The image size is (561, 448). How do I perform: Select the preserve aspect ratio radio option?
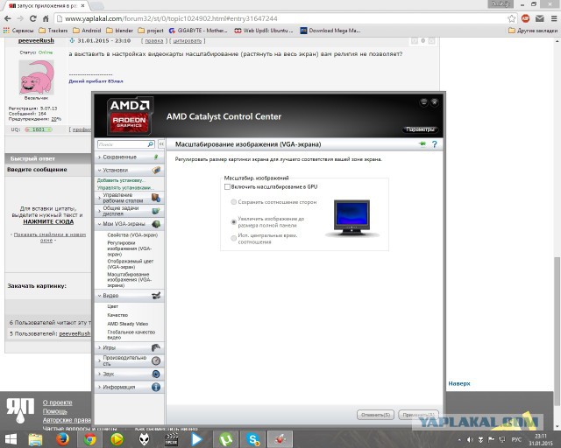tap(233, 201)
